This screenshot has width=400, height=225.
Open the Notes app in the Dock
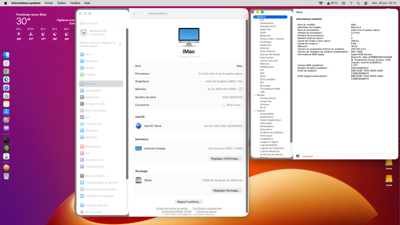[6, 104]
